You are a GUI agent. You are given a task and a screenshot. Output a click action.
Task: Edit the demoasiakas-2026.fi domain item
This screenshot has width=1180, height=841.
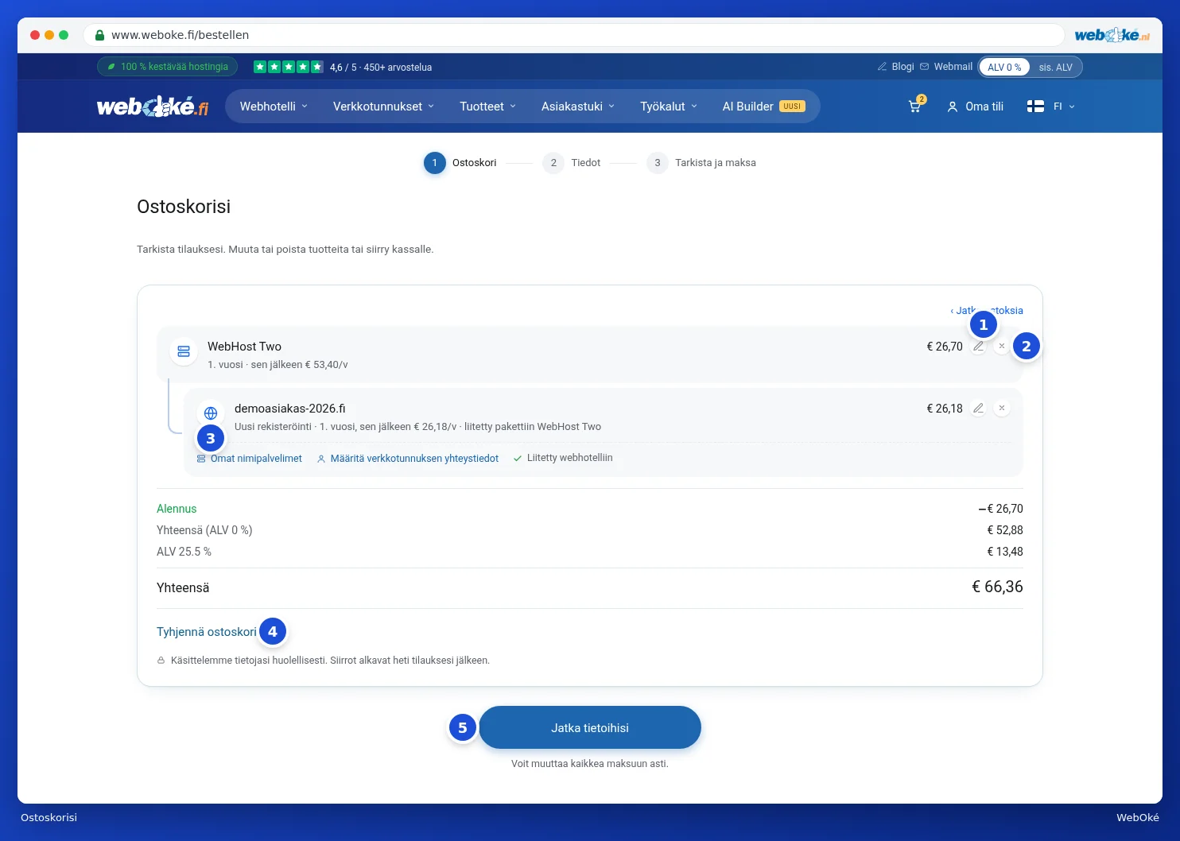[x=978, y=409]
